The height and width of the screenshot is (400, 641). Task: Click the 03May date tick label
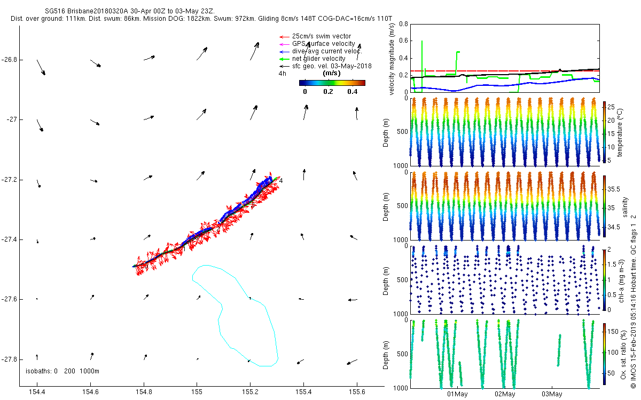[552, 394]
